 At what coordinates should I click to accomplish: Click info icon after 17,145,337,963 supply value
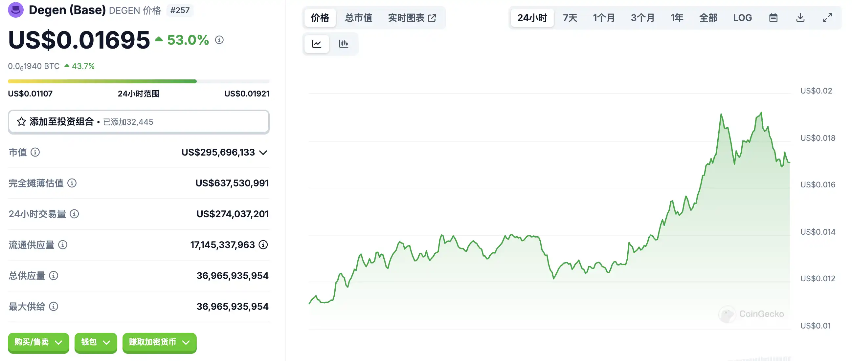tap(263, 244)
